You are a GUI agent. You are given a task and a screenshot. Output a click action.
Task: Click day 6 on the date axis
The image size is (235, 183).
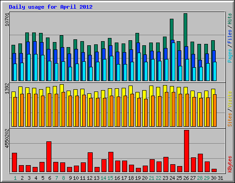(x=50, y=178)
